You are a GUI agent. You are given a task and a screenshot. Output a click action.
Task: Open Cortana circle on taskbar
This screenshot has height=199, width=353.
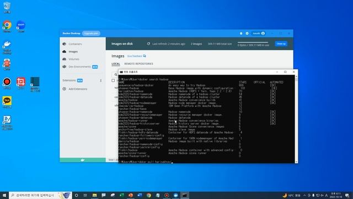click(x=77, y=195)
